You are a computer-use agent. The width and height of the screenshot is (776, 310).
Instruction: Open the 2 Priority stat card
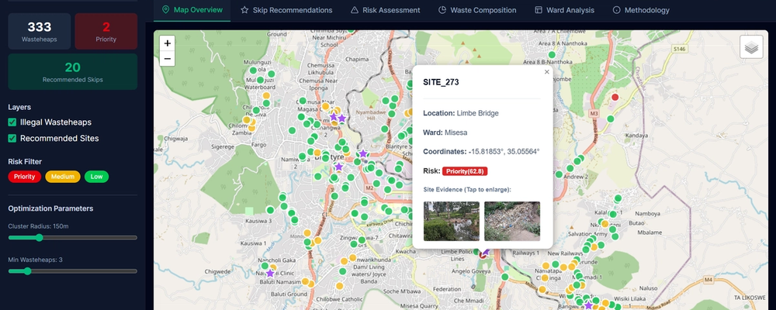106,31
